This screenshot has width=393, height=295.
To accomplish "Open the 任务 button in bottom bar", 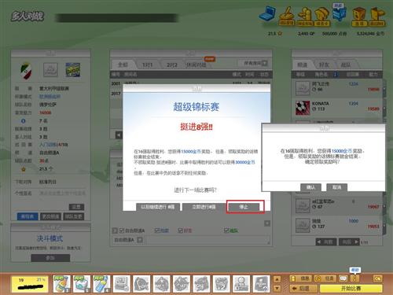I will pos(325,278).
